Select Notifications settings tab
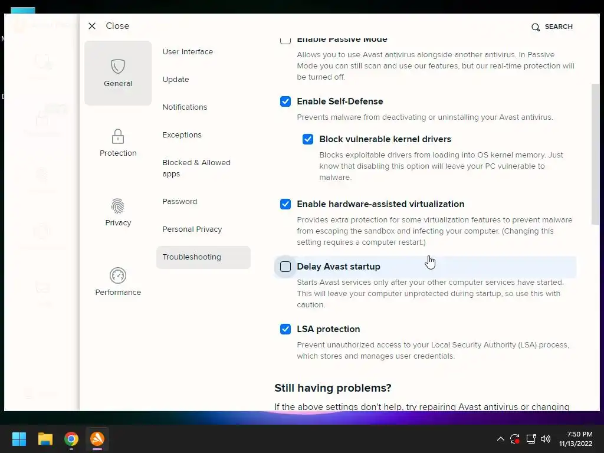The height and width of the screenshot is (453, 604). (185, 107)
